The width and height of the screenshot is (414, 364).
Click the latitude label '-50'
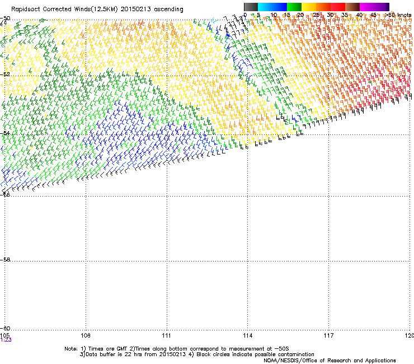pos(5,18)
